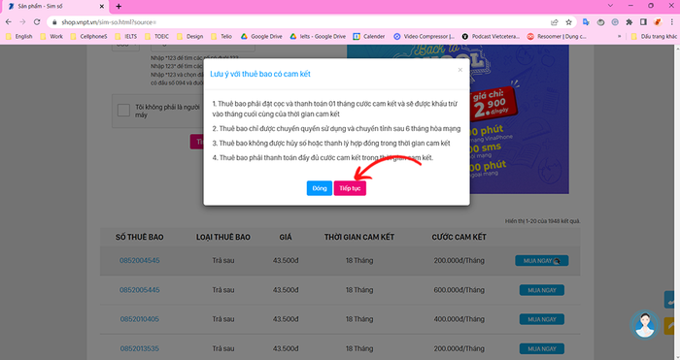Viewport: 680px width, 360px height.
Task: Click the Tiếp tục button in dialog
Action: click(x=350, y=188)
